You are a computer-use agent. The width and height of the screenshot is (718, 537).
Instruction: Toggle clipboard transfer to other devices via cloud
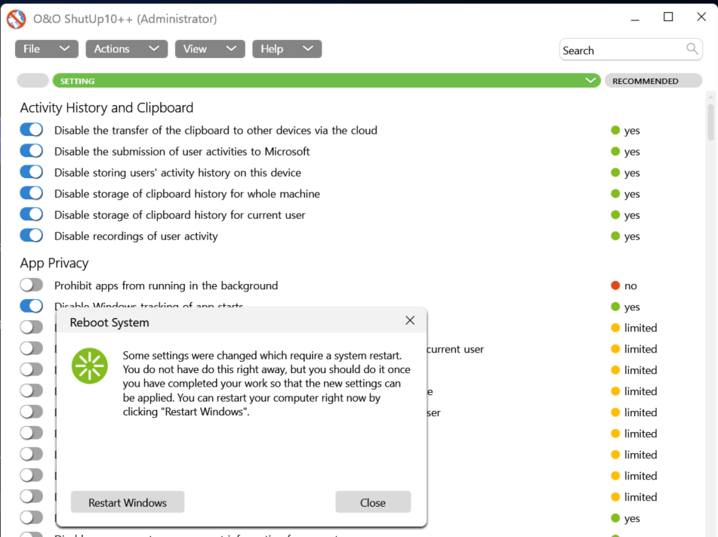[x=32, y=130]
